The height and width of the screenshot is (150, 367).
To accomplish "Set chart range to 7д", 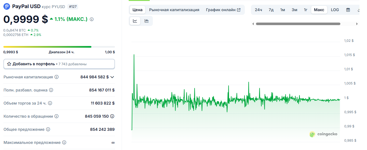I will [x=271, y=10].
